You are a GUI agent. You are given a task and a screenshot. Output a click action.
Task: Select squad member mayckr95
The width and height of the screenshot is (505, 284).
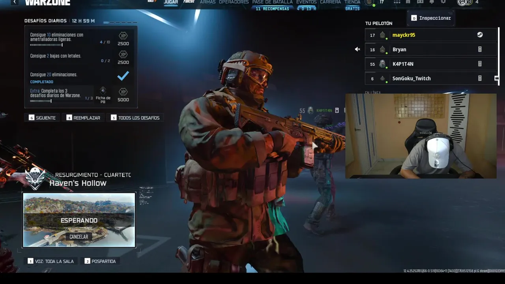(431, 35)
